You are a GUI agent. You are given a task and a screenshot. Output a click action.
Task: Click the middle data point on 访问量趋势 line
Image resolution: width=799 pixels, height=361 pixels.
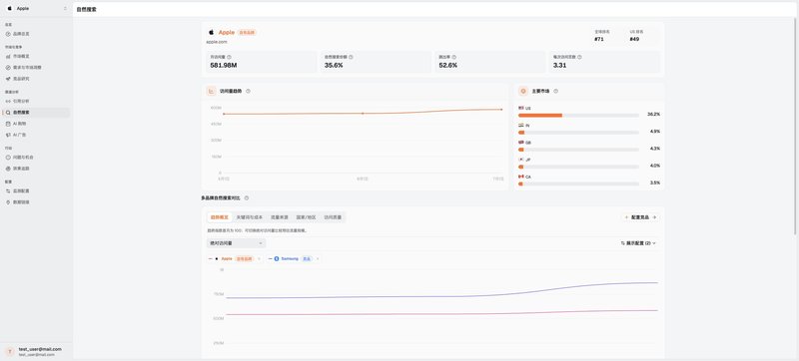[363, 114]
